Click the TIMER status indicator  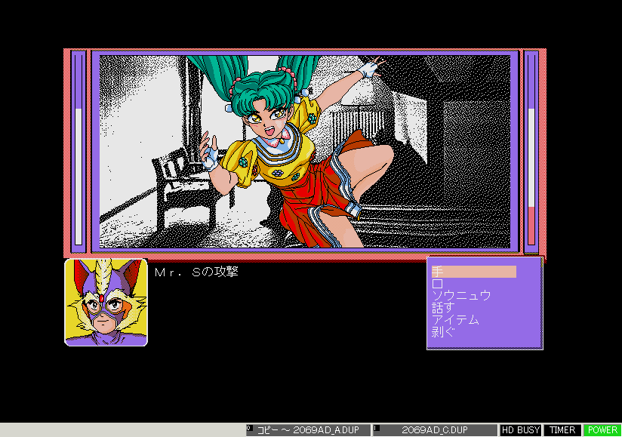(562, 430)
